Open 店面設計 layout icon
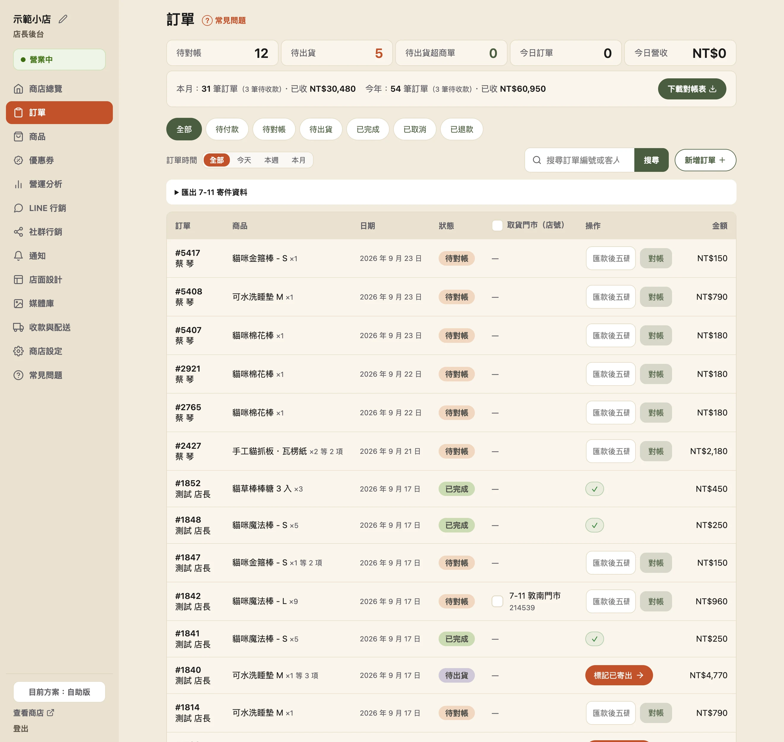Viewport: 784px width, 742px height. (x=18, y=280)
